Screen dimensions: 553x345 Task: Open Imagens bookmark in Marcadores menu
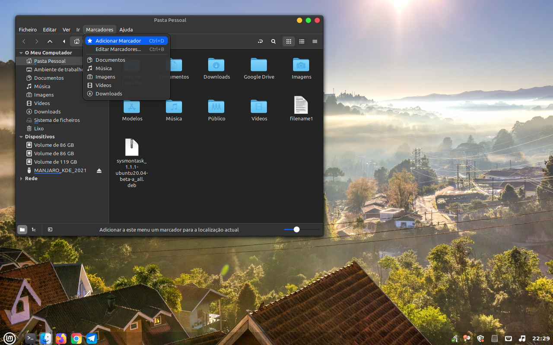(x=126, y=77)
